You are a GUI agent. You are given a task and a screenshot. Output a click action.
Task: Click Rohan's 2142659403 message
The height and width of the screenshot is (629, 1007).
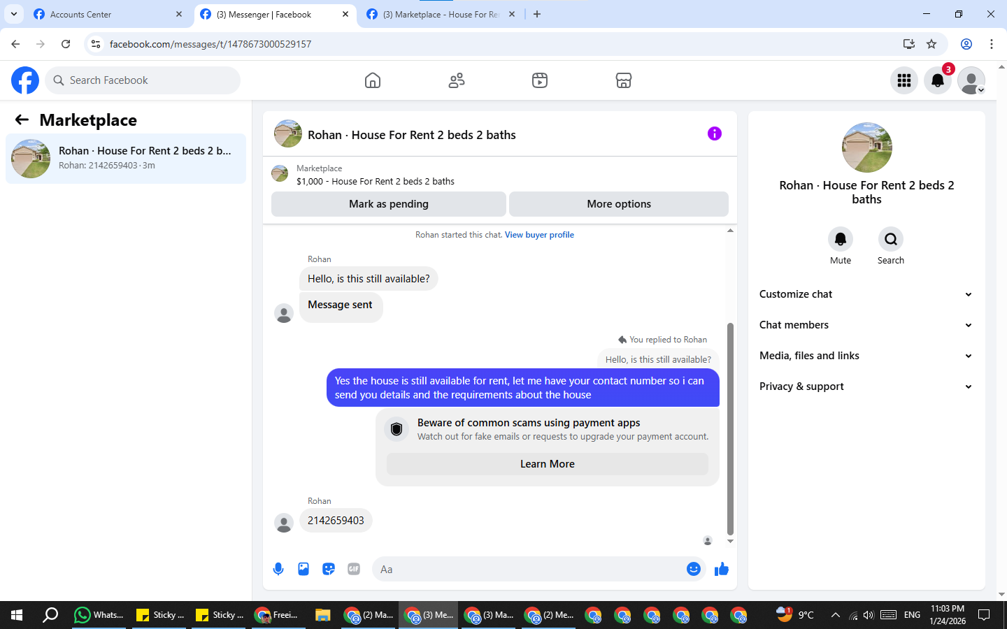point(336,521)
